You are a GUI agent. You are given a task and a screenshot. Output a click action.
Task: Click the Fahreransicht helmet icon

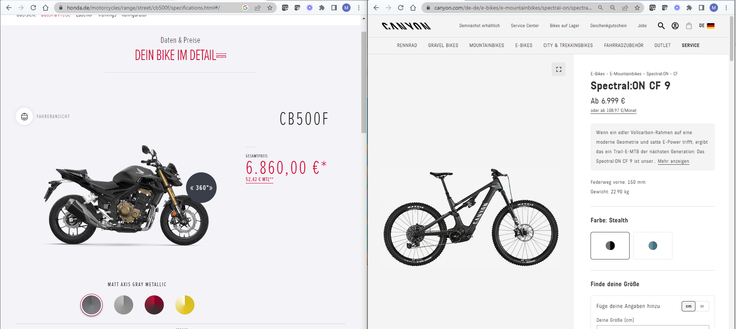24,117
